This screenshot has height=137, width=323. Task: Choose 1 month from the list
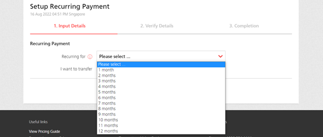pos(106,70)
